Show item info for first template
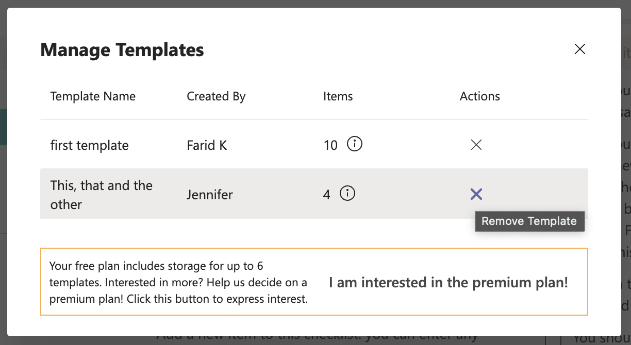Viewport: 631px width, 345px height. [x=355, y=144]
